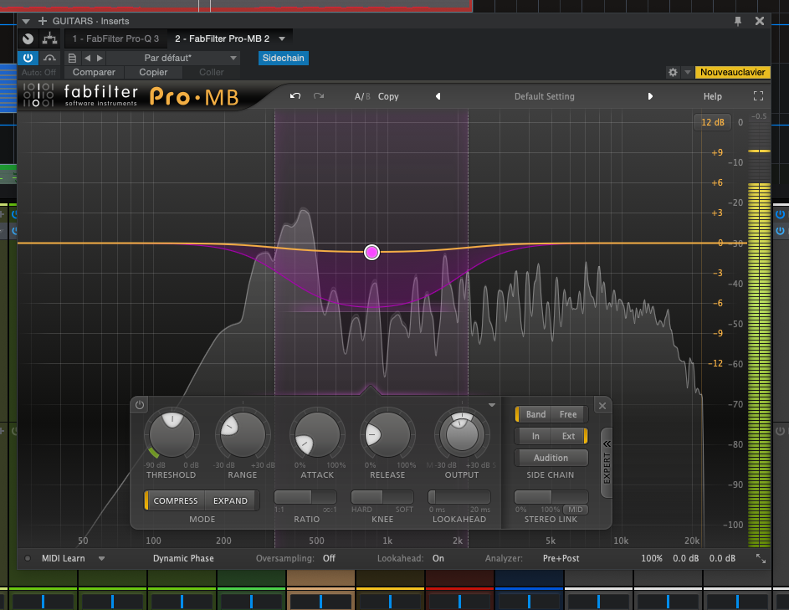Click Comparer button
The width and height of the screenshot is (789, 610).
(94, 72)
